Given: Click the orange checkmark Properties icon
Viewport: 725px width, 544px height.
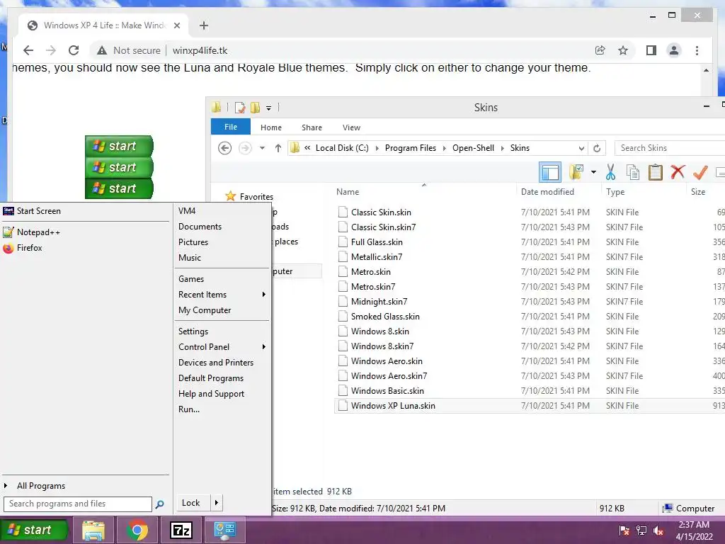Looking at the screenshot, I should [700, 172].
